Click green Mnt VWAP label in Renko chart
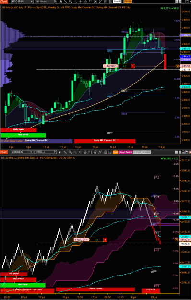The image size is (191, 300). click(23, 285)
